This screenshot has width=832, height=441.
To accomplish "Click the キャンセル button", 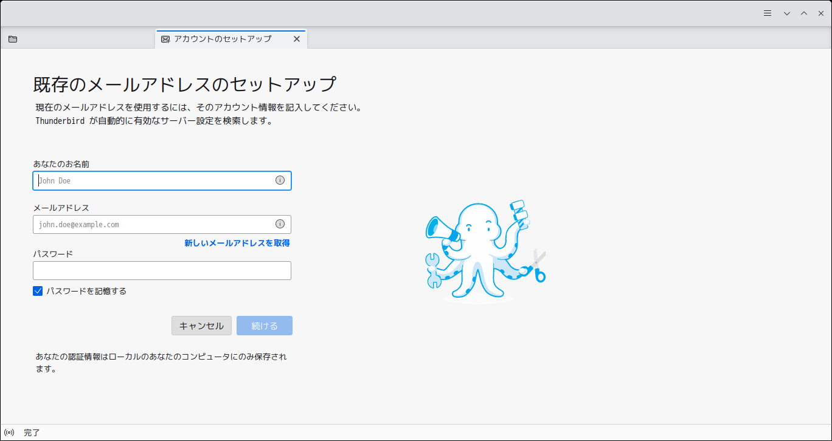I will (x=201, y=326).
